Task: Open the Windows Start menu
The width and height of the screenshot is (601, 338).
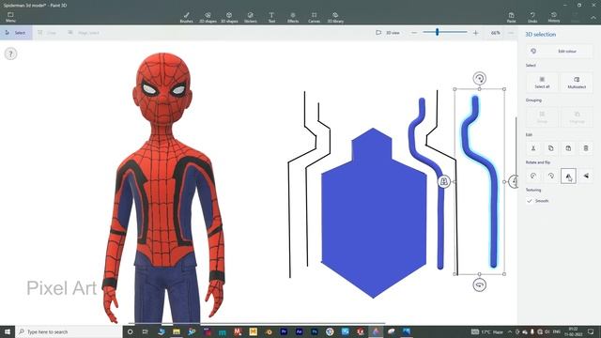Action: point(8,331)
